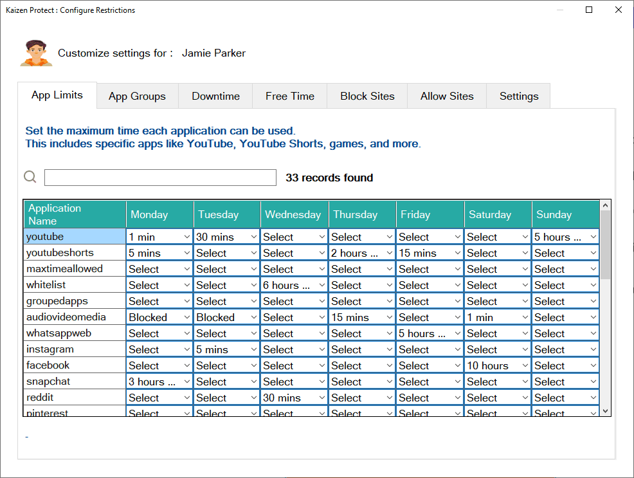This screenshot has width=634, height=478.
Task: Open the Settings tab
Action: tap(518, 95)
